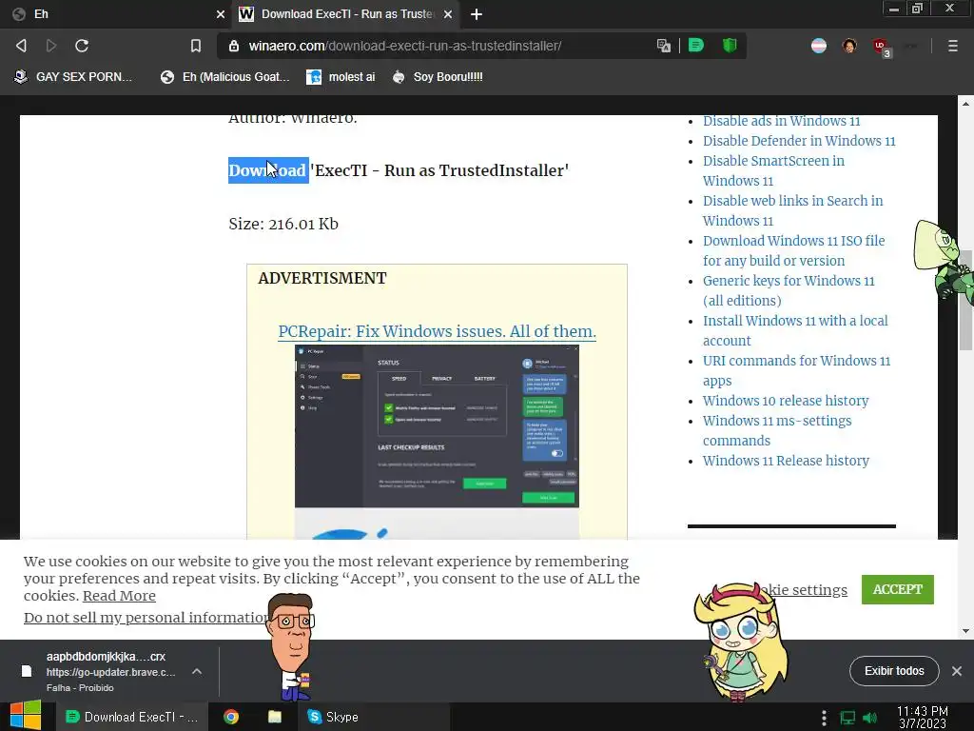Click the green Brave shield icon
974x731 pixels.
tap(730, 46)
